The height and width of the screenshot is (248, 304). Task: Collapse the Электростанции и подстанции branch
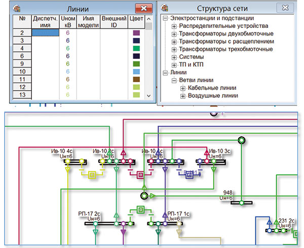pyautogui.click(x=165, y=18)
